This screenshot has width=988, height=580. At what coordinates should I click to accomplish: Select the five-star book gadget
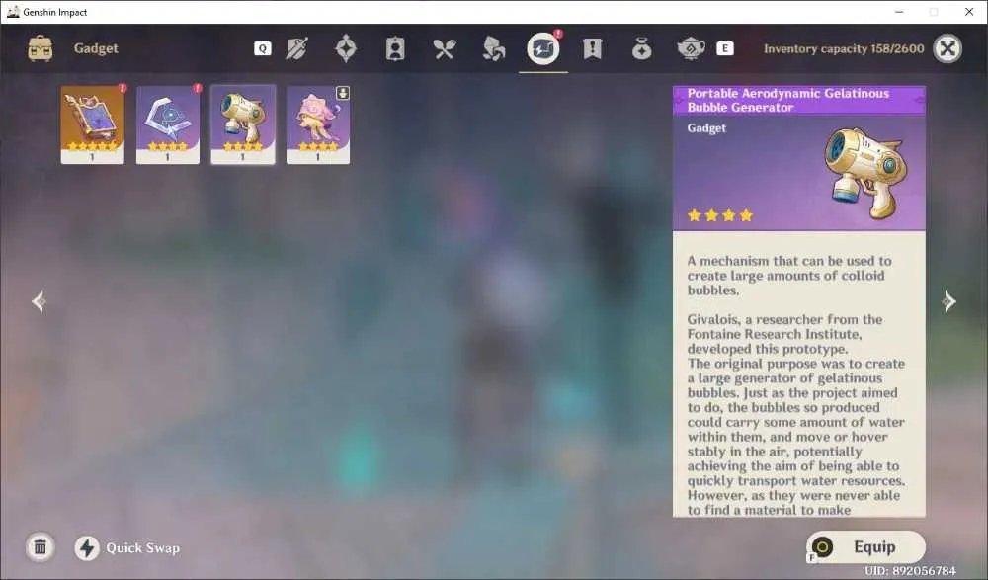click(93, 124)
